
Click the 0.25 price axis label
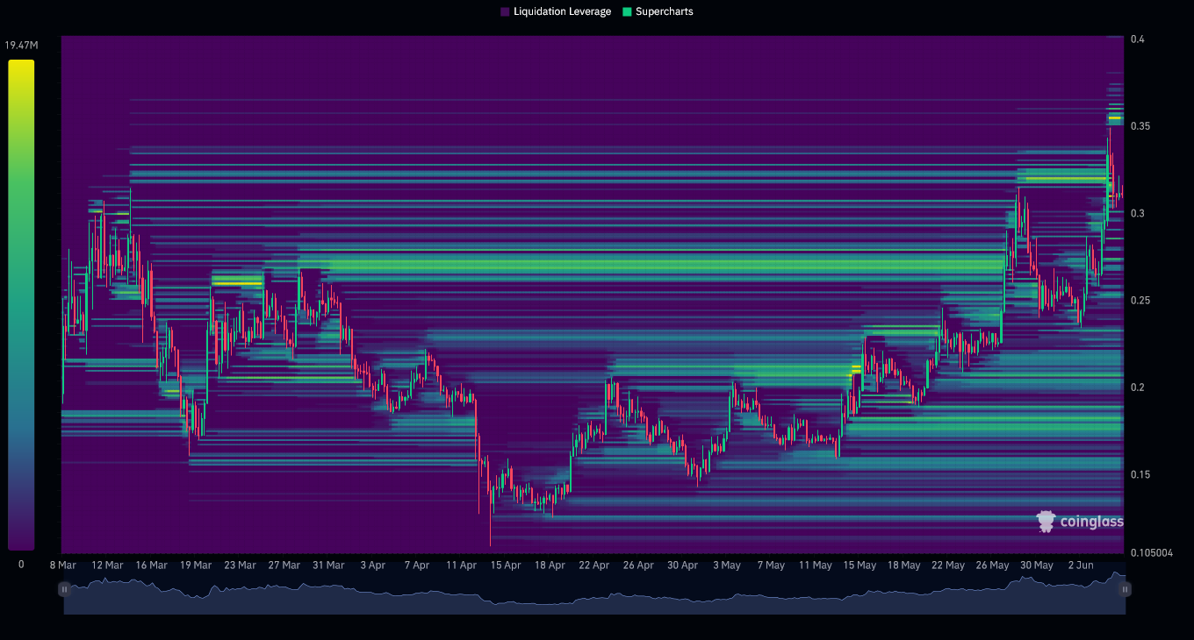click(x=1140, y=300)
